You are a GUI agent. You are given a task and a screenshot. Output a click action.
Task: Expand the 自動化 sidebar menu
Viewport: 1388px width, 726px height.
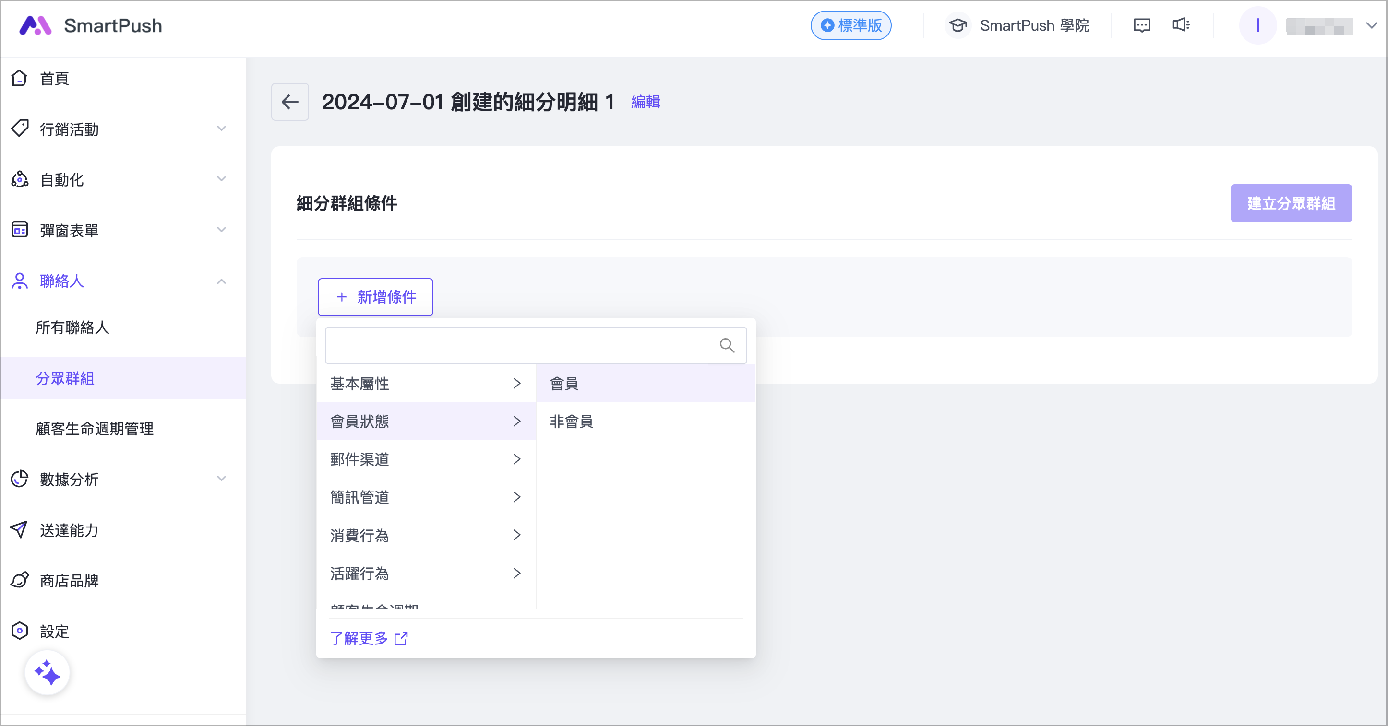[x=221, y=179]
